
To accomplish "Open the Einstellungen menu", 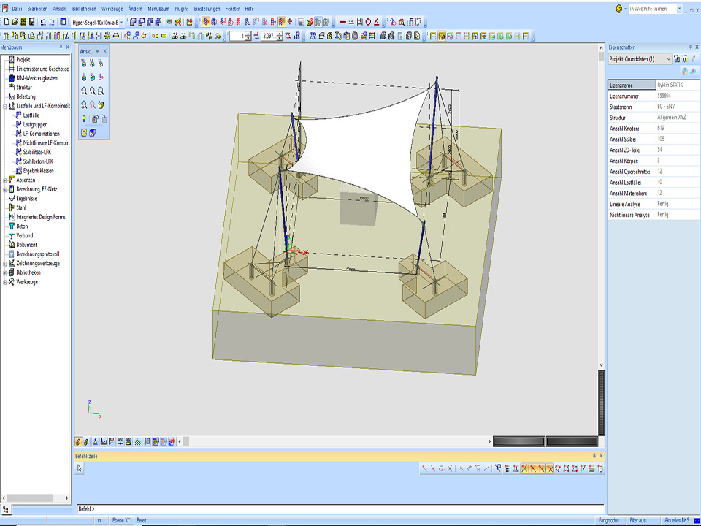I will (207, 8).
